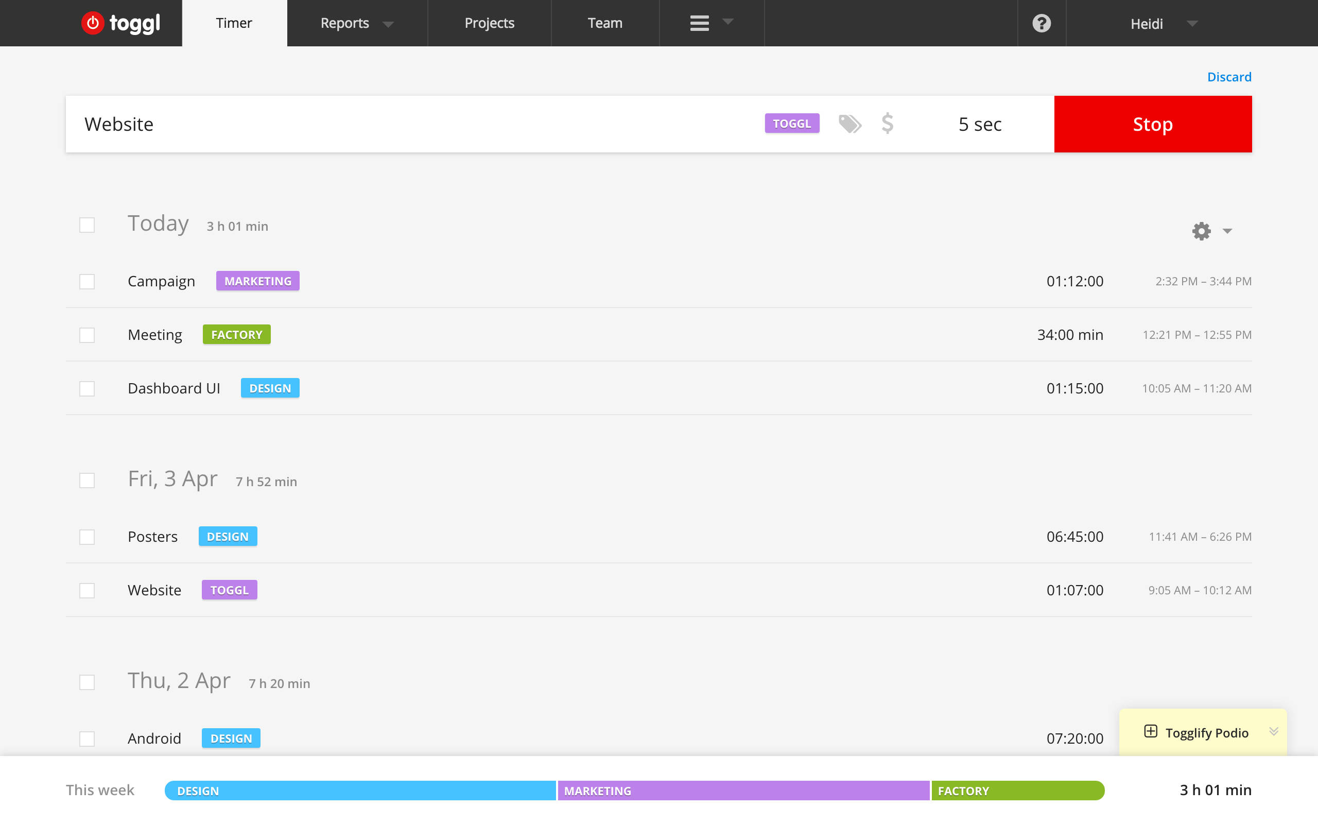The image size is (1318, 824).
Task: Open the help icon in the top bar
Action: [x=1041, y=23]
